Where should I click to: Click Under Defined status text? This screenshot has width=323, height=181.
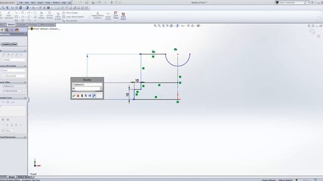click(x=268, y=180)
